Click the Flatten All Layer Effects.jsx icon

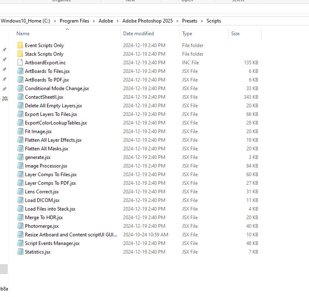tap(20, 140)
